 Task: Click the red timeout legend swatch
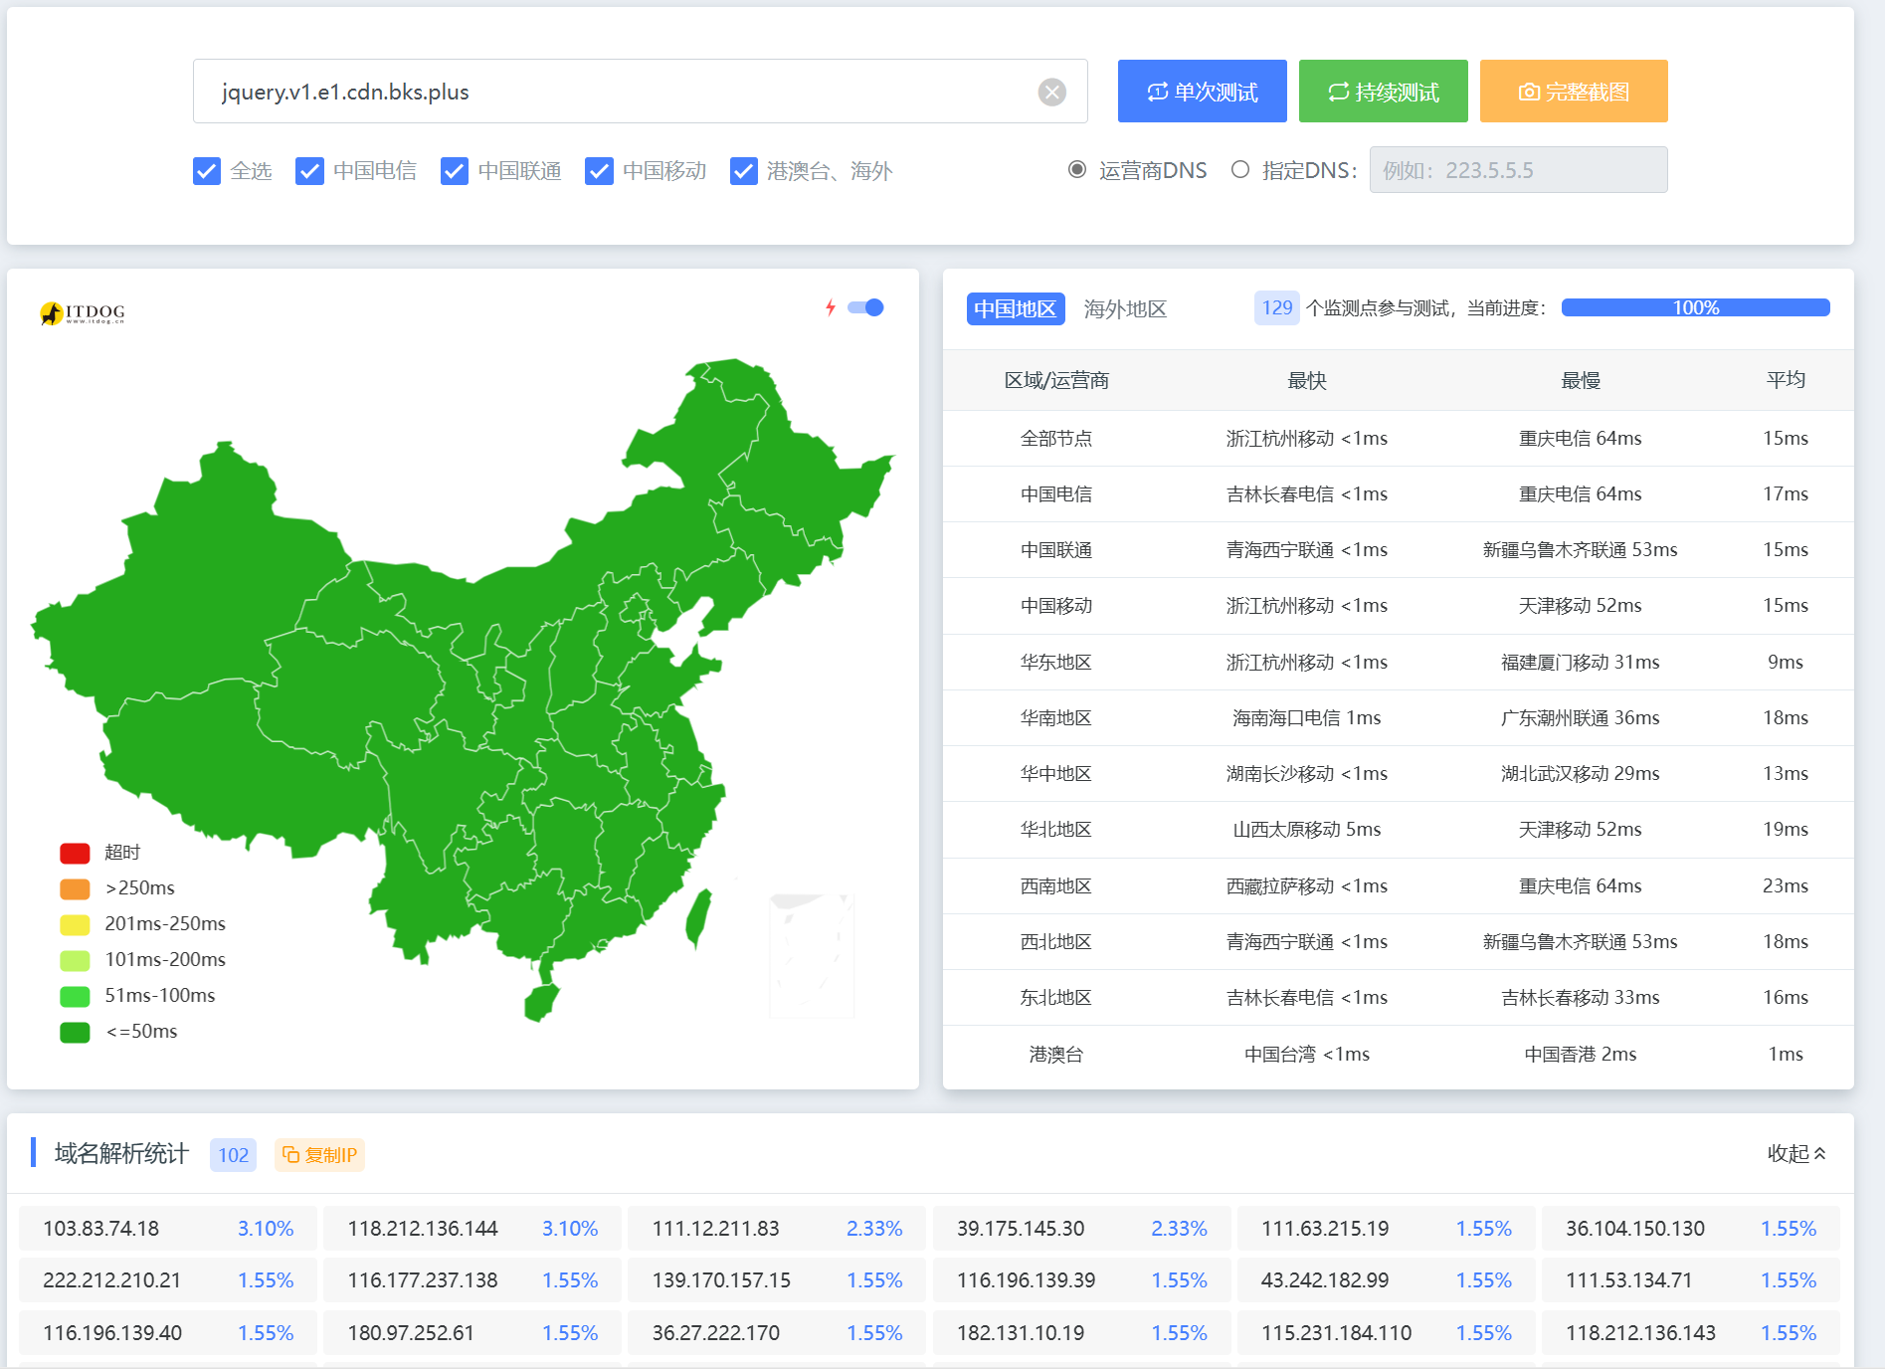point(75,853)
